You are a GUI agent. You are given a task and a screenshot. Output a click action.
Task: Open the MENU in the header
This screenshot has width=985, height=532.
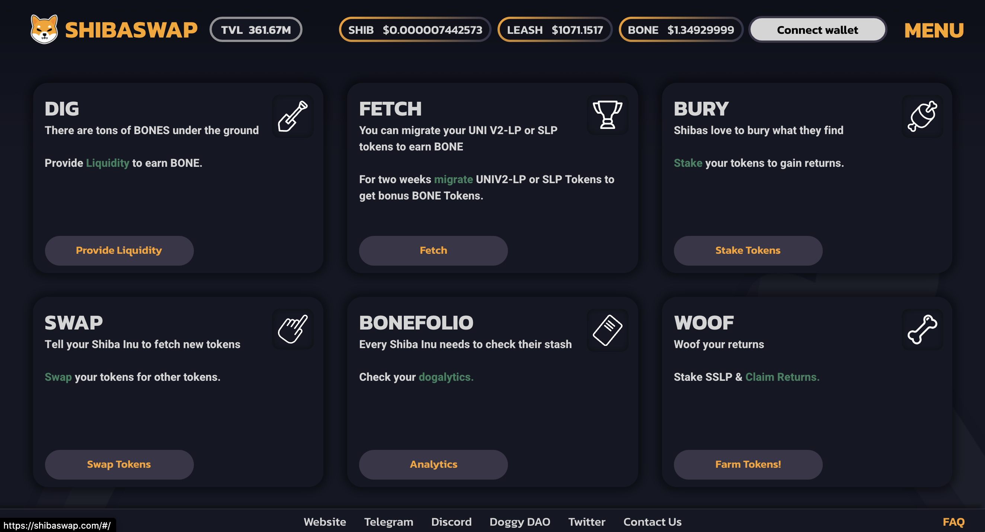pos(933,30)
